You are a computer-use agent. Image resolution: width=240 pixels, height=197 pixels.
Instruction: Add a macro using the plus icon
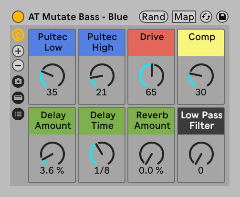(18, 51)
